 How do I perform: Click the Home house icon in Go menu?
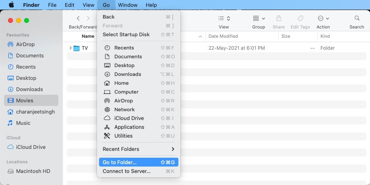pos(107,83)
